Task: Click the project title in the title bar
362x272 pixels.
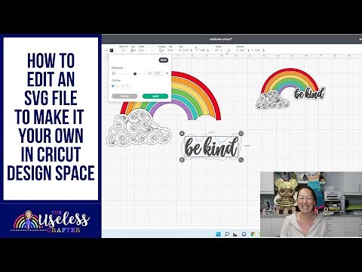Action: (x=221, y=39)
